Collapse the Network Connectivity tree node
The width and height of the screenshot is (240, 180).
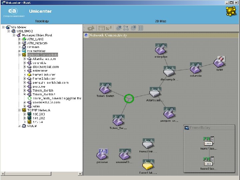tap(19, 55)
